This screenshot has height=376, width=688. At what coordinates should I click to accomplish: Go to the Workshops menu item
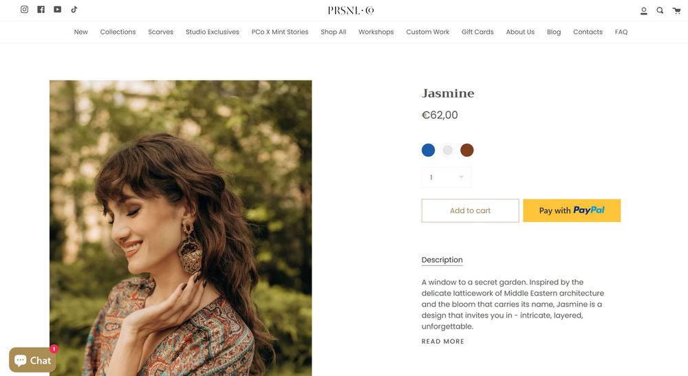(x=376, y=32)
